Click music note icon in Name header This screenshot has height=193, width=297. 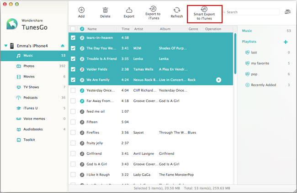[82, 29]
